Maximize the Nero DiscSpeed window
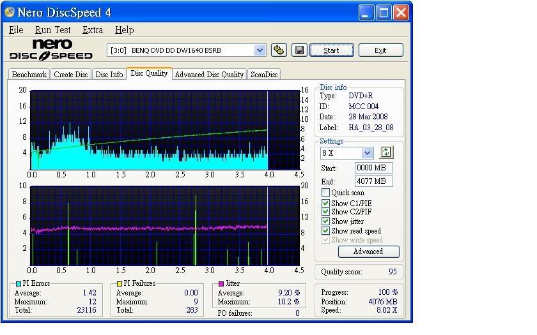This screenshot has height=335, width=537. (x=384, y=13)
